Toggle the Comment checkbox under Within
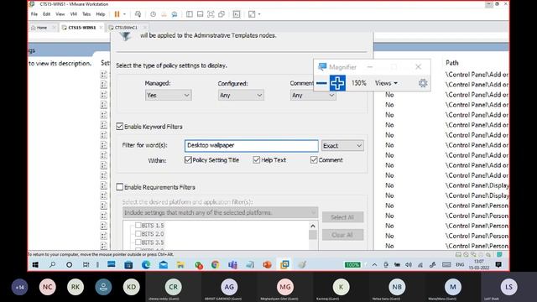This screenshot has width=537, height=302. click(314, 159)
